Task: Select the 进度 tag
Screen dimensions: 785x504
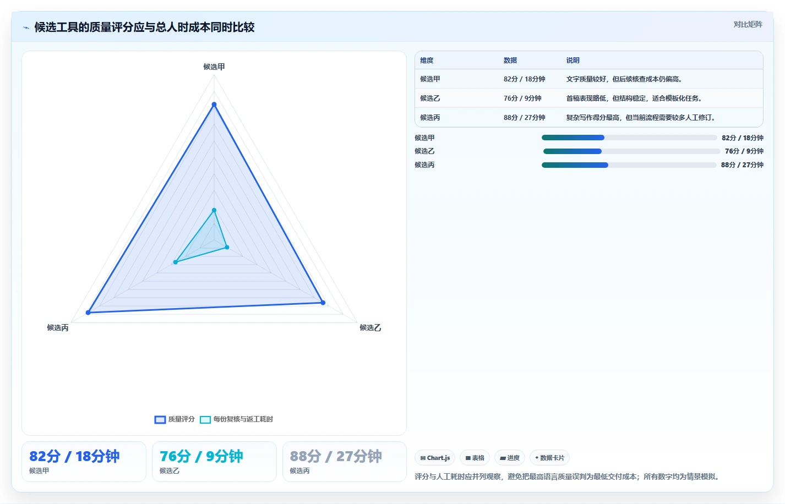Action: point(510,458)
